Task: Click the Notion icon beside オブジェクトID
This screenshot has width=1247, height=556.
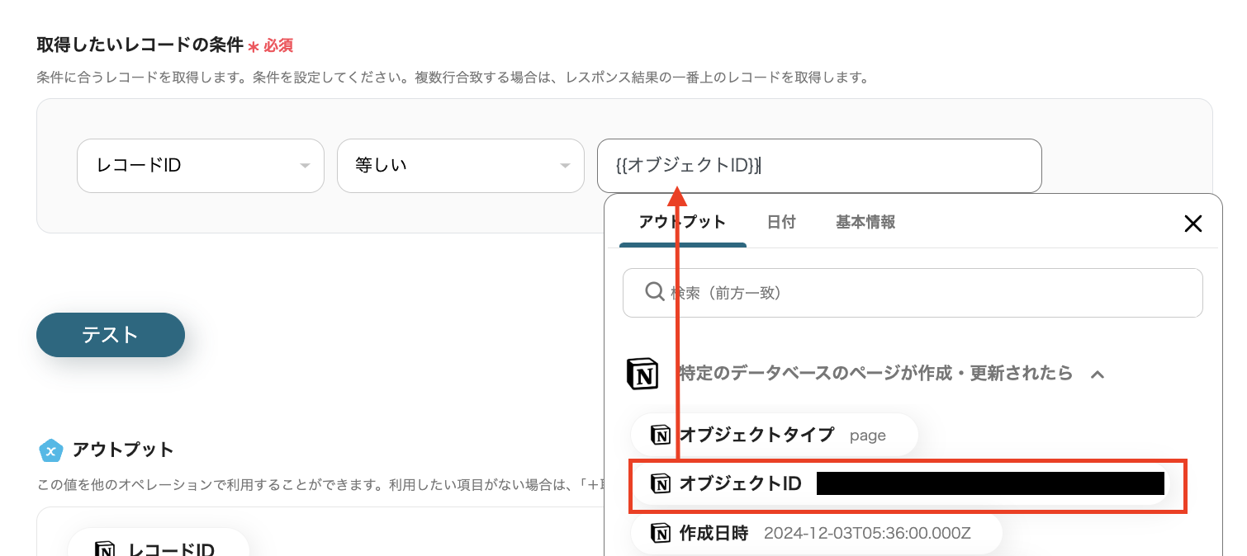Action: [661, 484]
